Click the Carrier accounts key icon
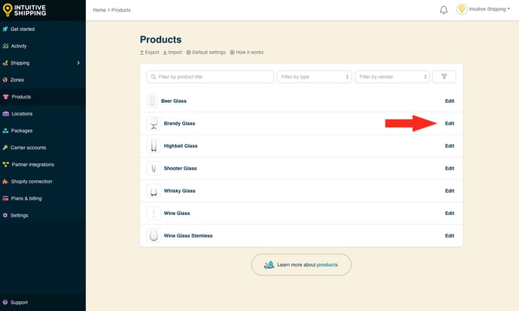The width and height of the screenshot is (519, 311). coord(5,148)
